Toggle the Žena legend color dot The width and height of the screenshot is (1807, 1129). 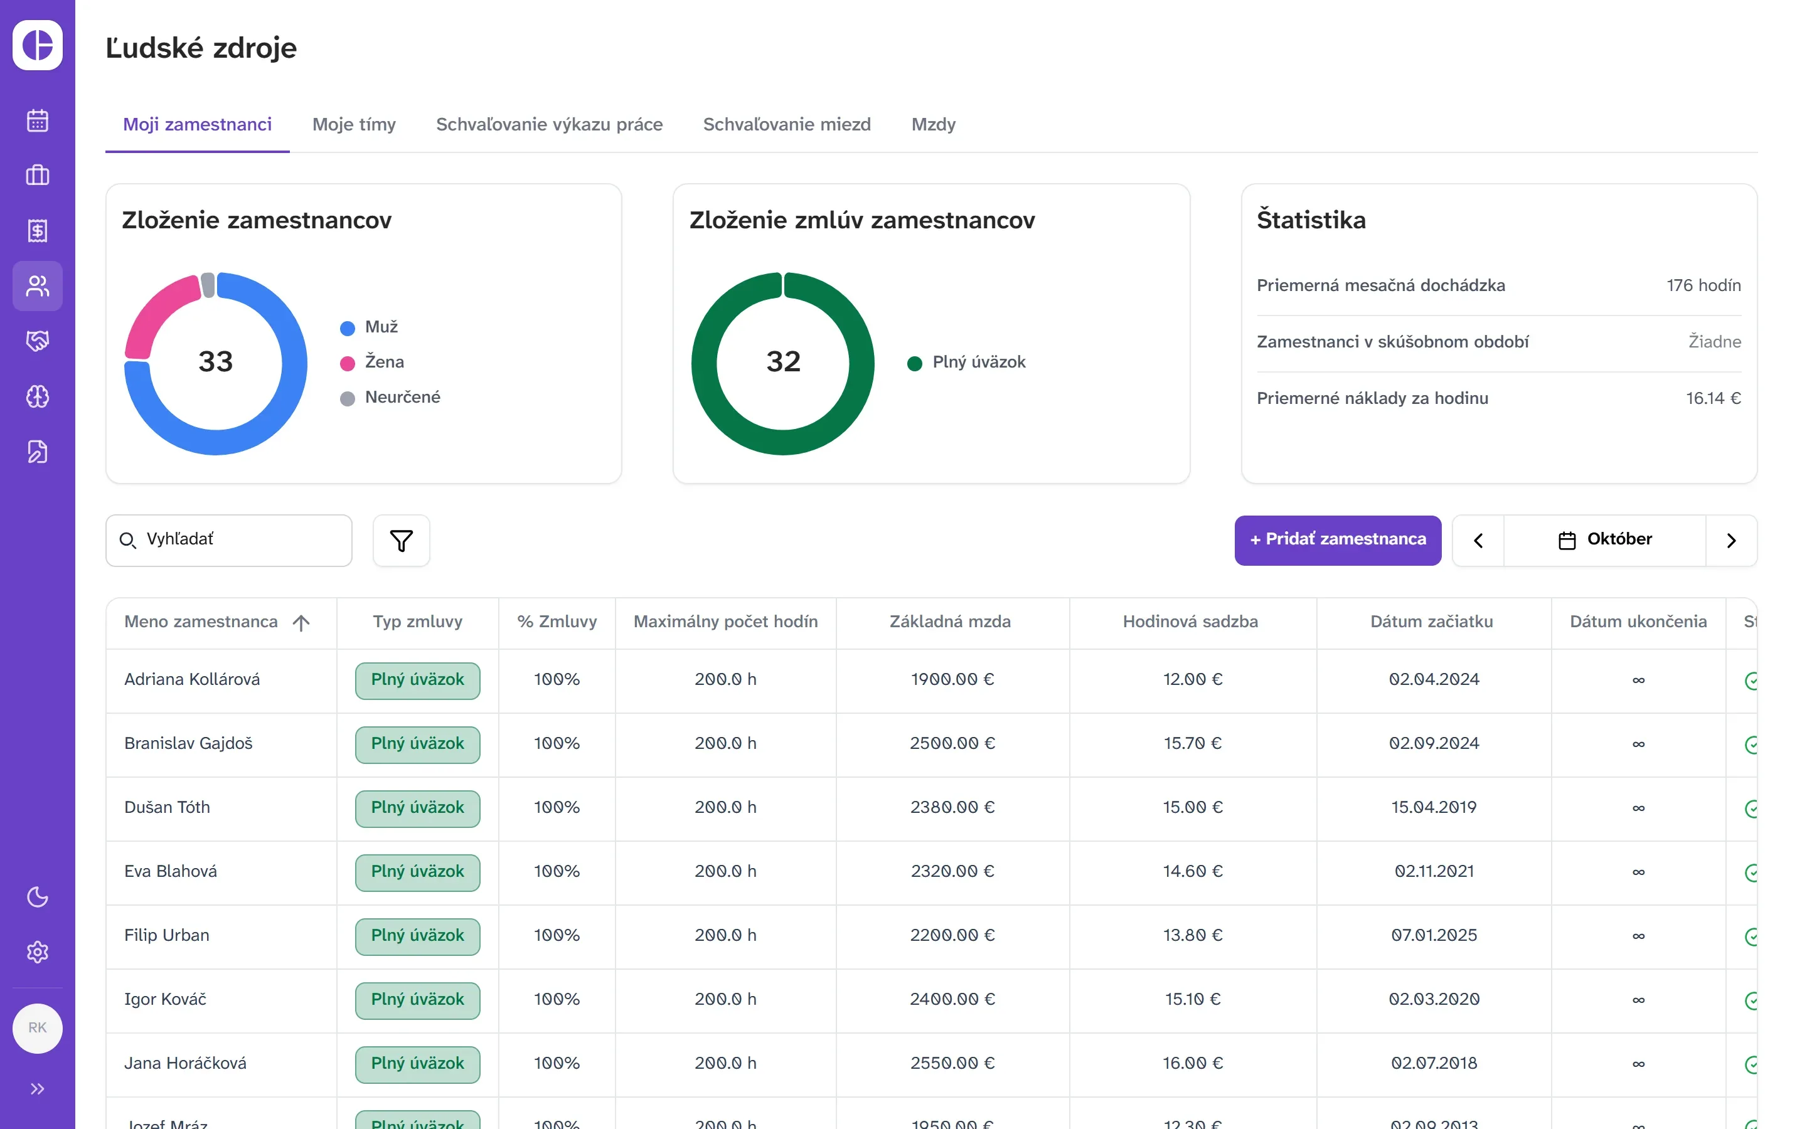coord(347,364)
